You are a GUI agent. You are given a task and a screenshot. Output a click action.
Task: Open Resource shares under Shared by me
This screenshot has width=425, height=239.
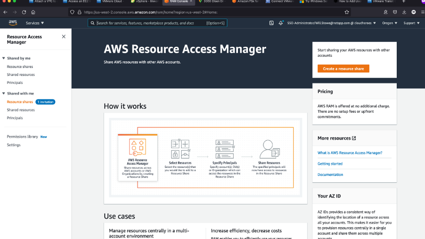pos(20,67)
